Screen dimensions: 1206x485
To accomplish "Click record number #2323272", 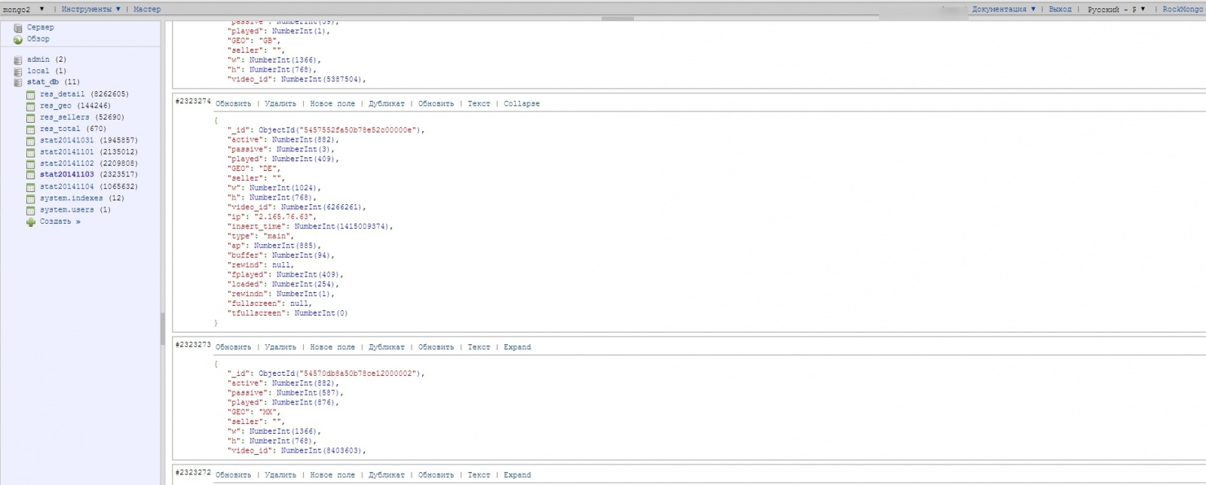I will (193, 473).
